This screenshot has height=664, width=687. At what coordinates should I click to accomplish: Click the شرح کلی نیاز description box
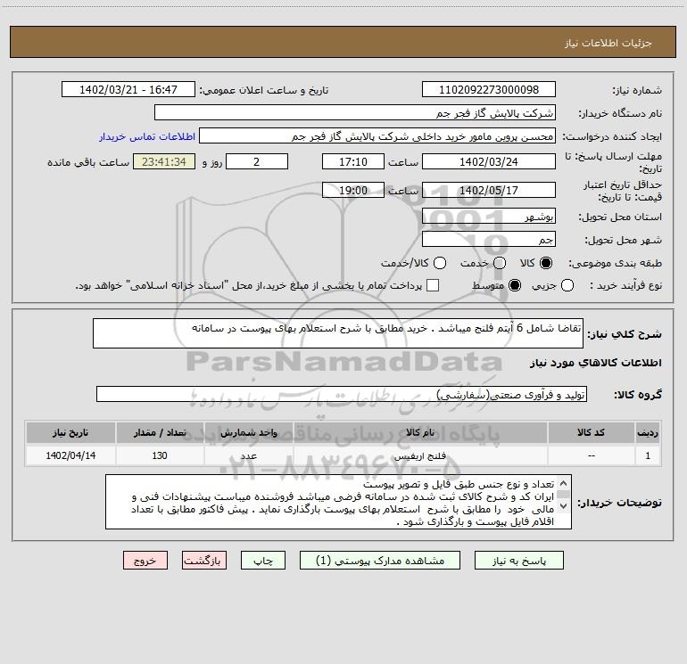[x=338, y=333]
